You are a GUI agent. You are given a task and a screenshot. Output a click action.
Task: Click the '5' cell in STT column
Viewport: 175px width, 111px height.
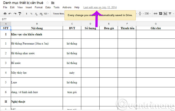tap(6, 82)
